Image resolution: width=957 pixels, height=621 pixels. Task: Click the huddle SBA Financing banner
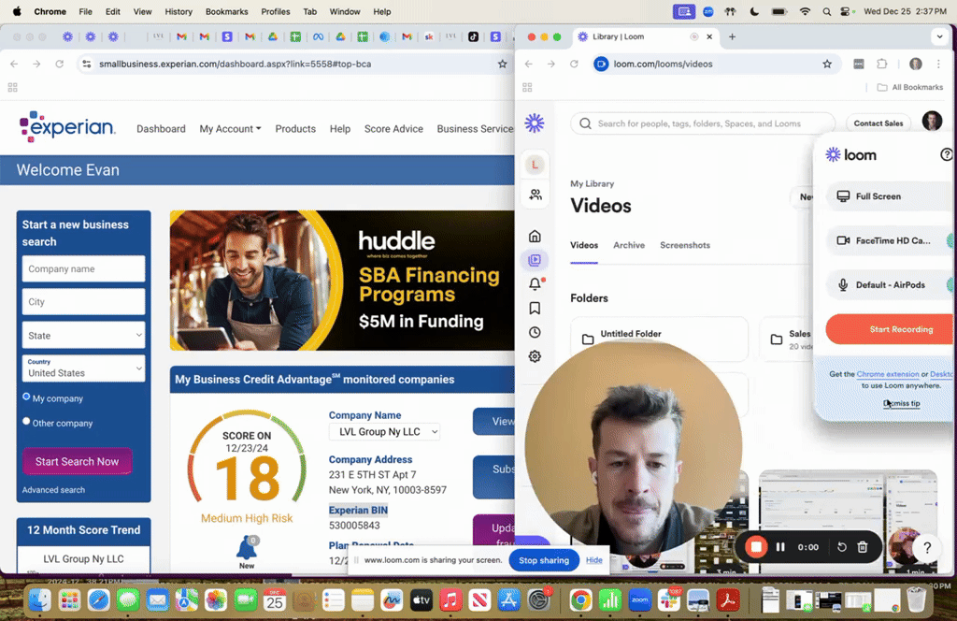point(342,281)
